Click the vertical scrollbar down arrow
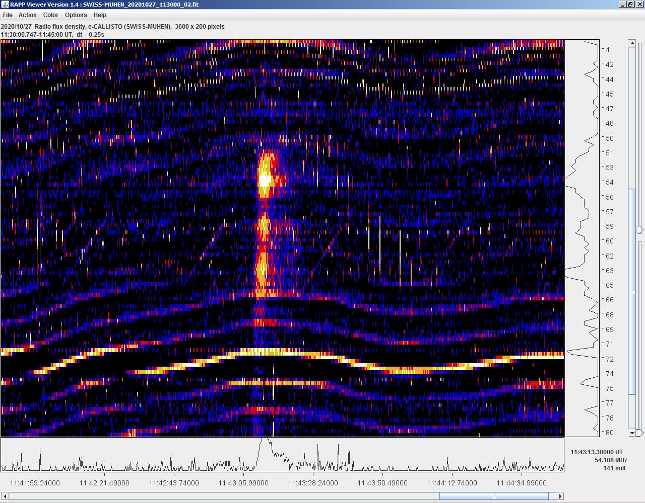 (x=632, y=433)
